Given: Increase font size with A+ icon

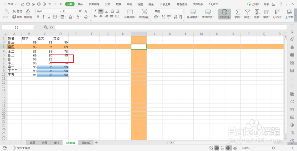Looking at the screenshot, I should pos(80,11).
